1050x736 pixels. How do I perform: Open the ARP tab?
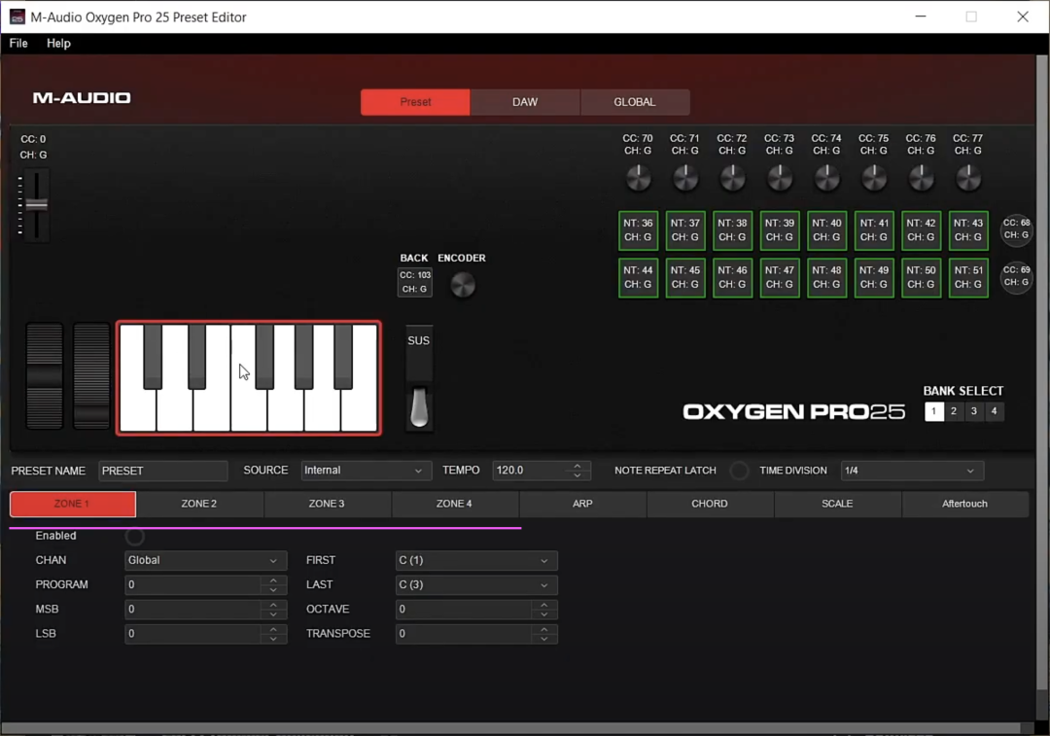582,504
